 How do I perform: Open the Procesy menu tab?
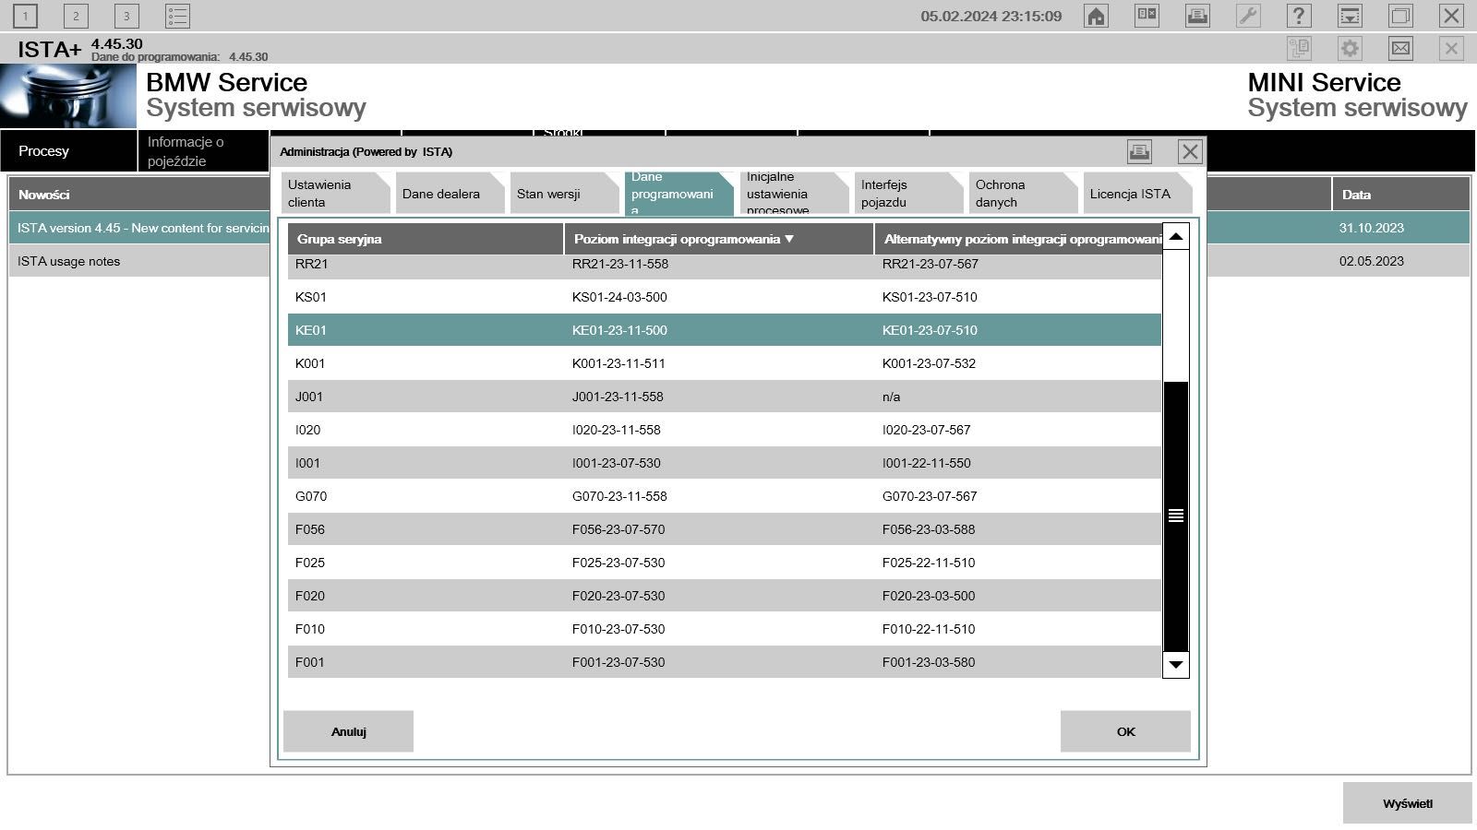pos(68,150)
